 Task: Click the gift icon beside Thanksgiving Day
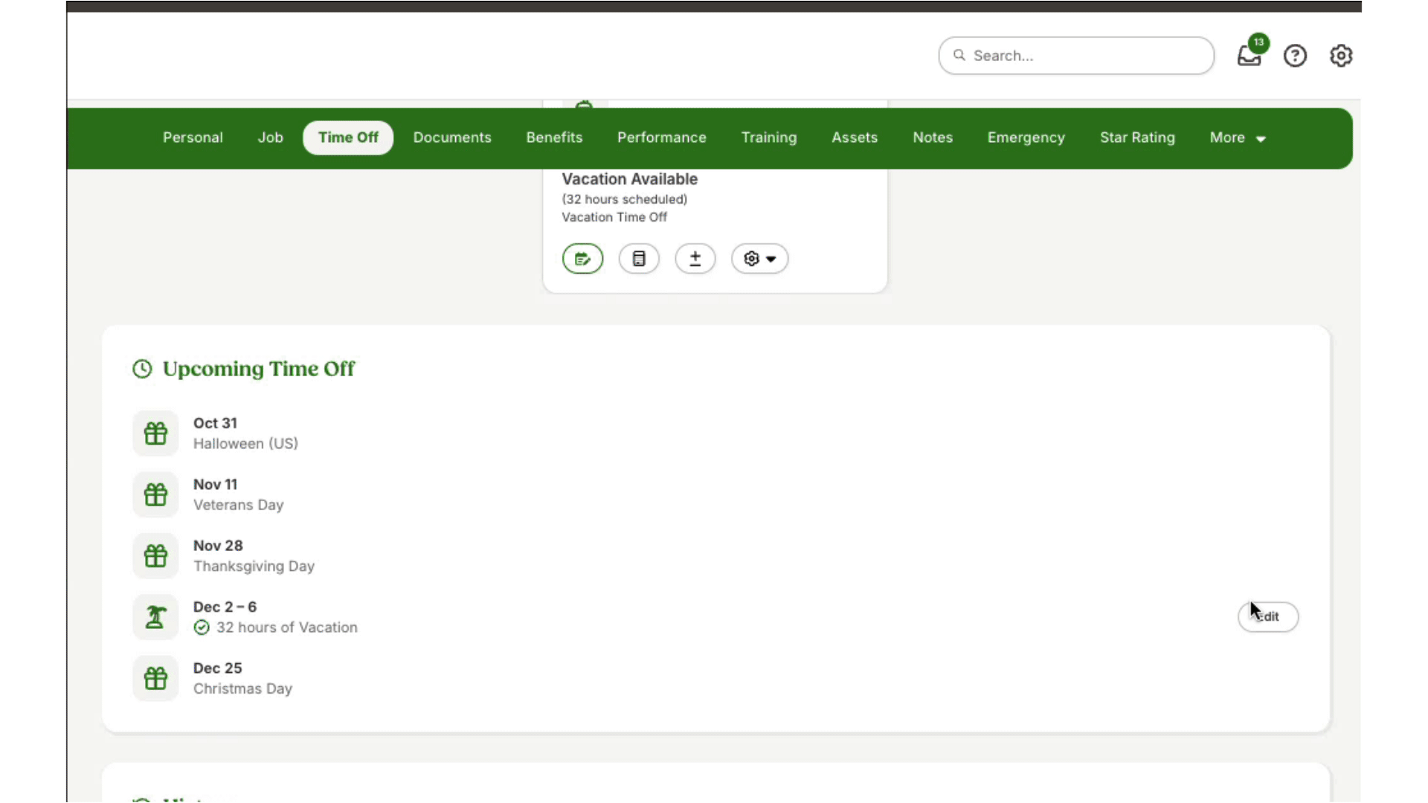click(x=155, y=556)
